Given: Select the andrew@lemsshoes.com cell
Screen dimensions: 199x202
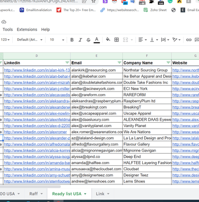Looking at the screenshot, I should 97,181.
